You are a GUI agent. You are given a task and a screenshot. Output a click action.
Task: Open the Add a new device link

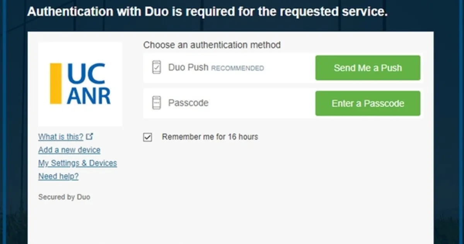tap(69, 150)
